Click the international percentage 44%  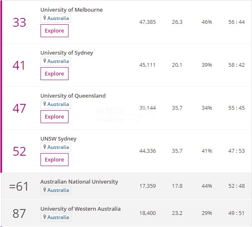[x=207, y=186]
